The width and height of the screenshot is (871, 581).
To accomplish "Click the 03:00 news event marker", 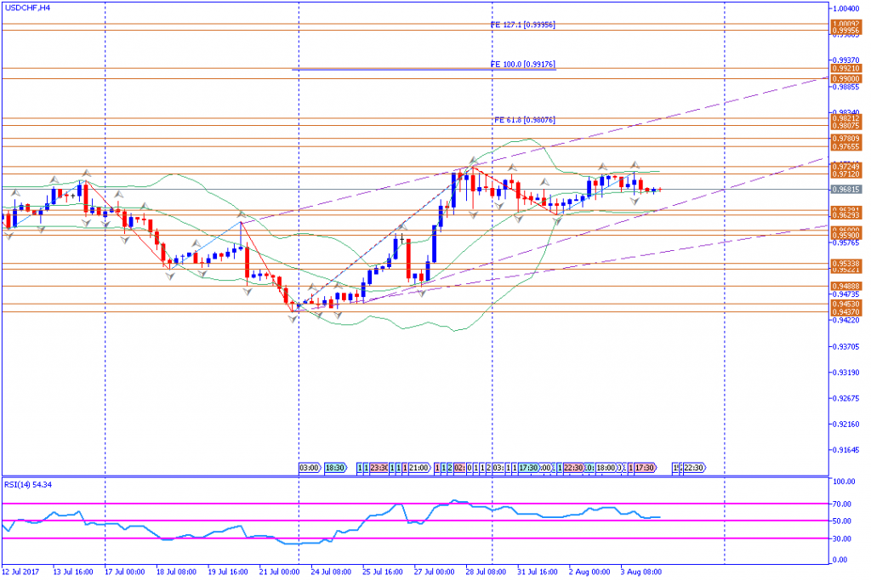I will click(309, 468).
